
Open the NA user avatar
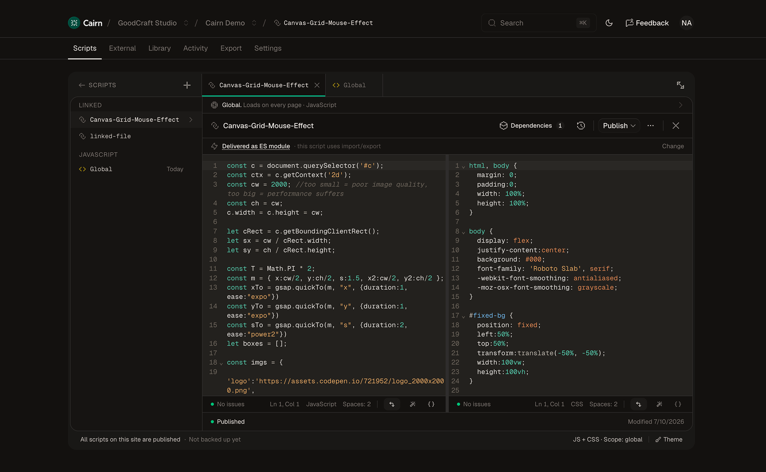click(x=686, y=23)
